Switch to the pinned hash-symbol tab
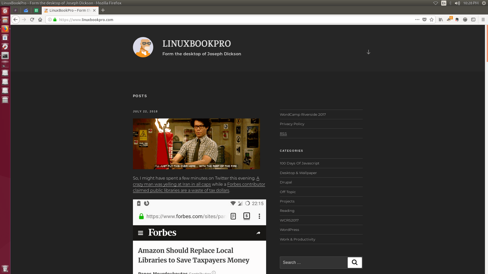Screen dimensions: 488x274 (16, 10)
